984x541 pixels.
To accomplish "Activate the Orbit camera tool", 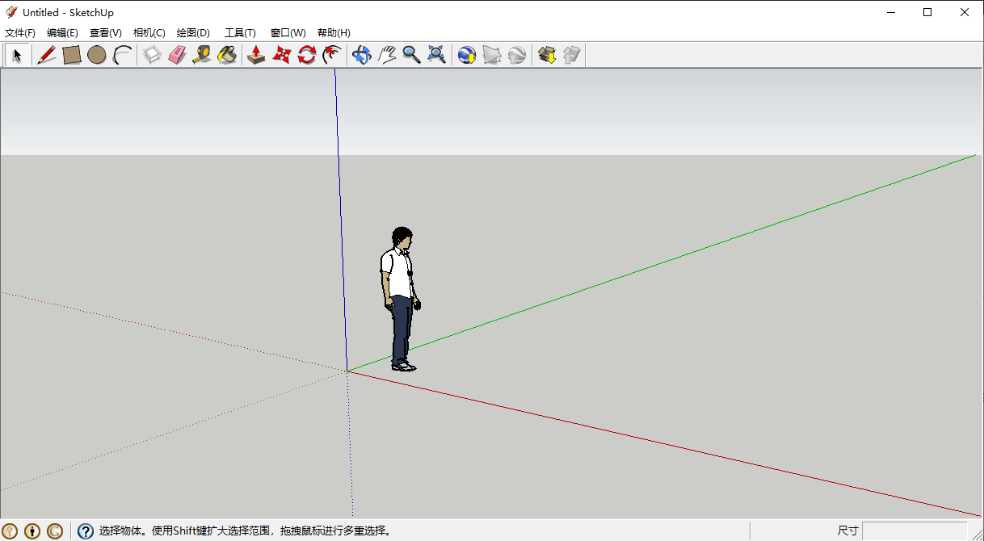I will 361,55.
